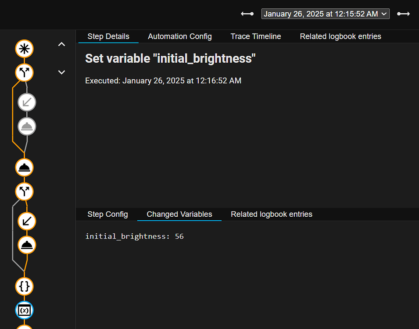Viewport: 419px width, 329px height.
Task: Click the lower executed service node
Action: [x=26, y=245]
